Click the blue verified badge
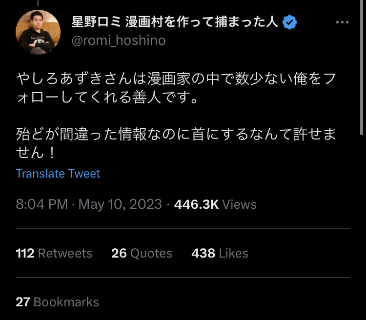Viewport: 366px width, 320px height. click(289, 22)
